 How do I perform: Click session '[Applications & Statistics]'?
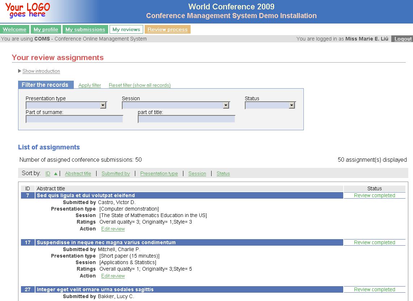coord(128,262)
